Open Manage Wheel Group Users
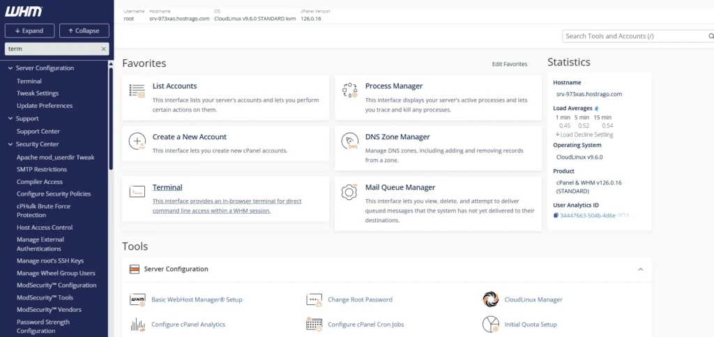The width and height of the screenshot is (714, 337). 56,274
